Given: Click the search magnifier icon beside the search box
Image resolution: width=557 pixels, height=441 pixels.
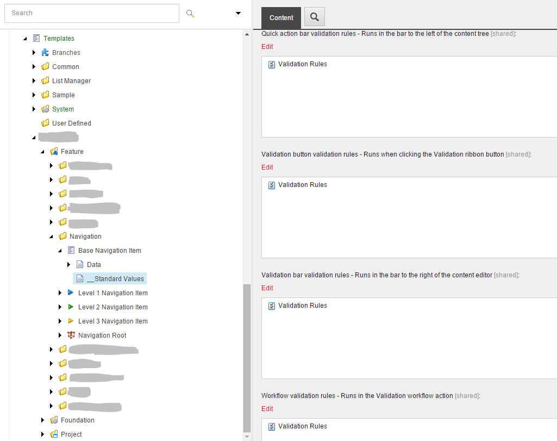Looking at the screenshot, I should click(190, 13).
